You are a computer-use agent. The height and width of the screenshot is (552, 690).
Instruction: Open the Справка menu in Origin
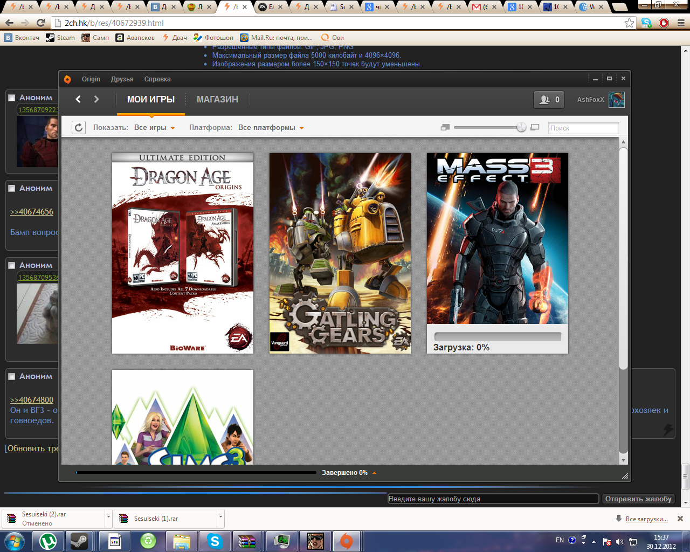click(157, 79)
